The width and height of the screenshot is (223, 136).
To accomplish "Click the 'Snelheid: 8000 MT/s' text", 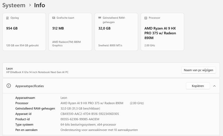I will 110,45.
